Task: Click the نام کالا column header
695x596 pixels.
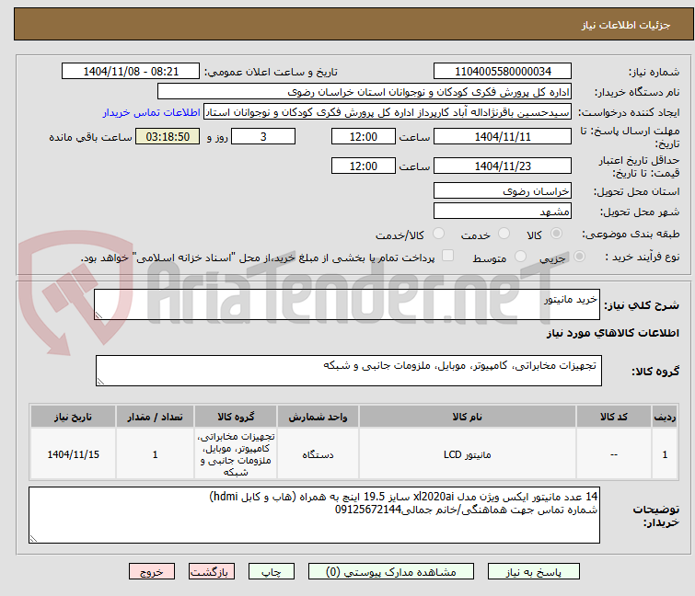Action: 468,417
